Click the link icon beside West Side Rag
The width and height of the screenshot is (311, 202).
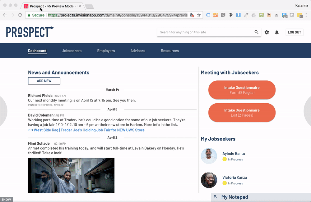[x=30, y=130]
